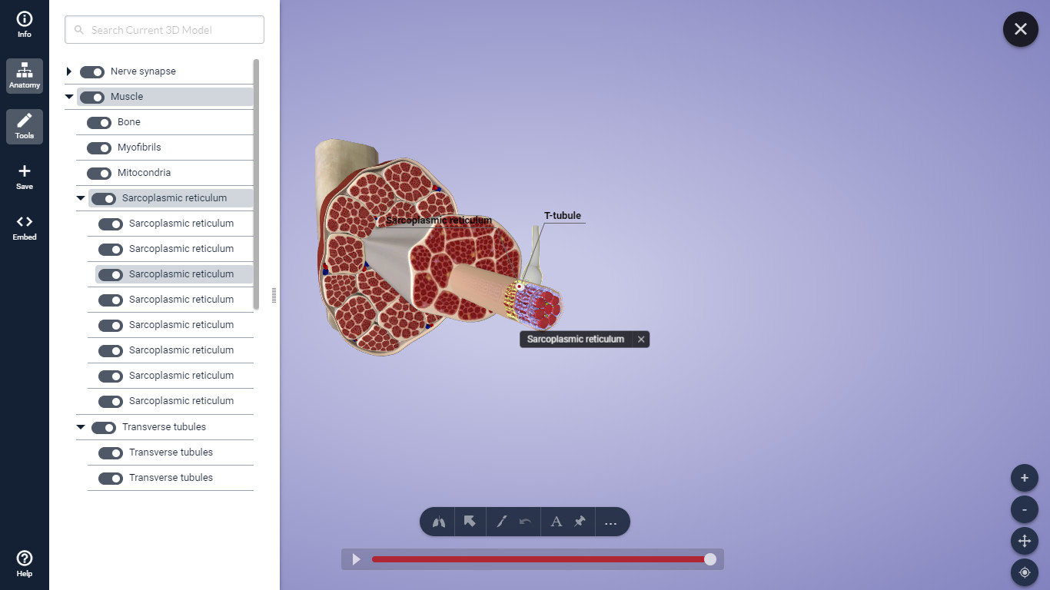Click the undo arrow in toolbar

pyautogui.click(x=526, y=522)
